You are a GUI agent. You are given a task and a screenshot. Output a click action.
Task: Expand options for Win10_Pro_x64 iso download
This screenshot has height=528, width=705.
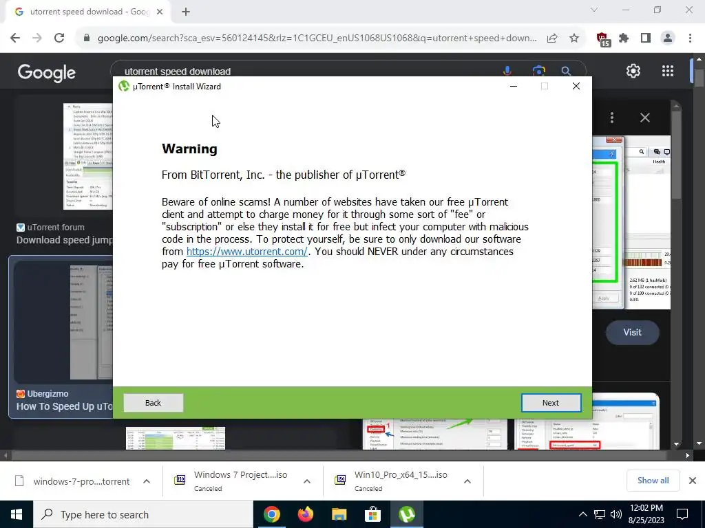tap(467, 481)
